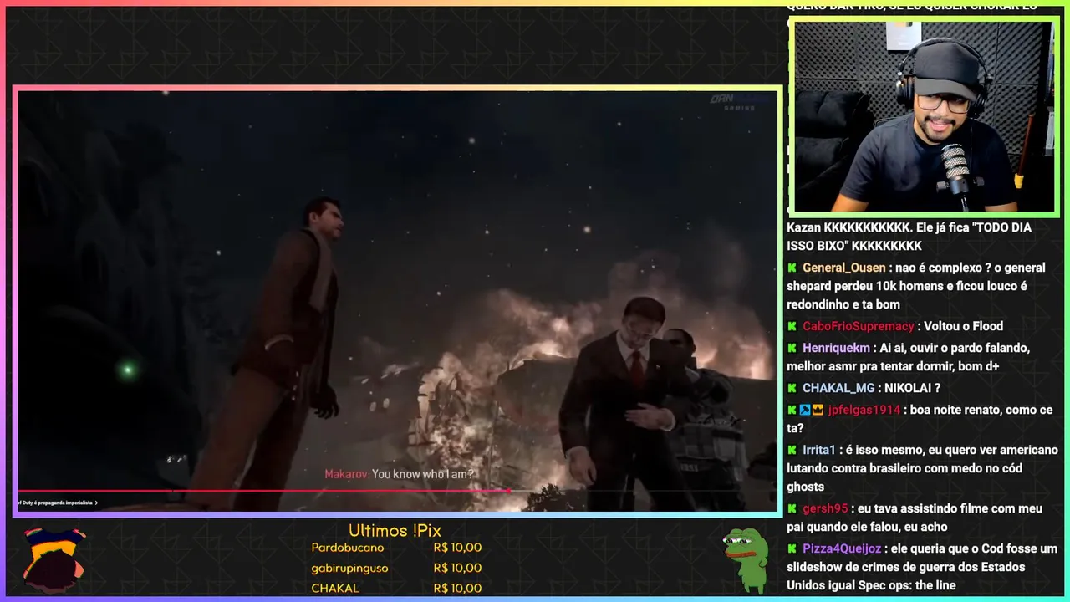Click the chevron after the video title

[97, 503]
